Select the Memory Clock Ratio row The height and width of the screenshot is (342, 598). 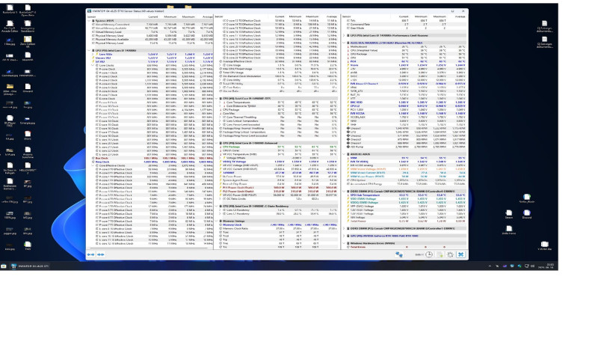click(x=277, y=228)
